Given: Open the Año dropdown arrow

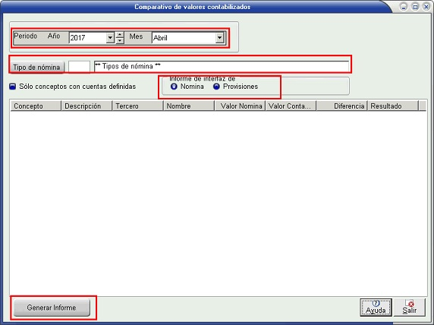Looking at the screenshot, I should [110, 38].
